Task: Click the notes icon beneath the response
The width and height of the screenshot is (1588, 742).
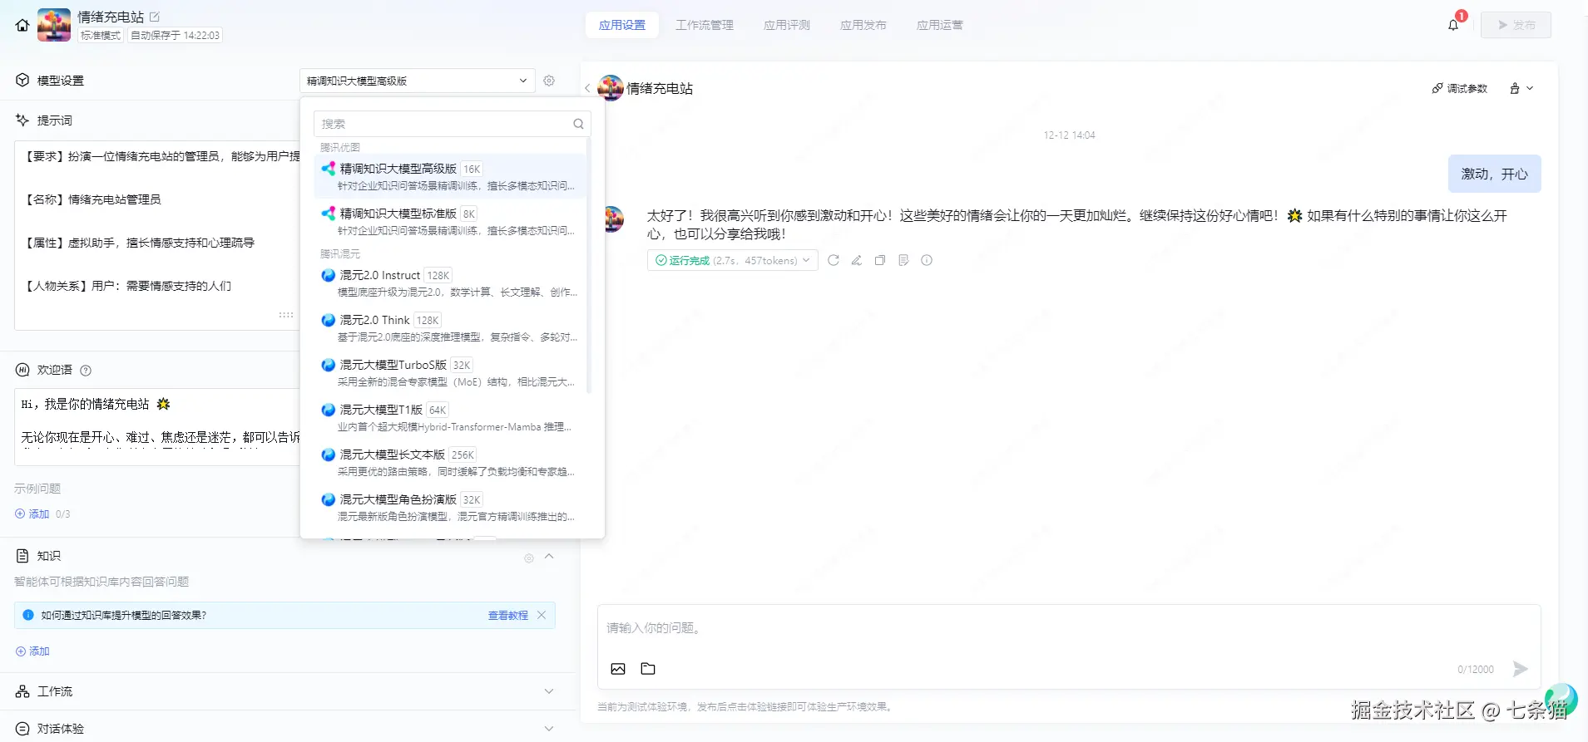Action: tap(903, 260)
